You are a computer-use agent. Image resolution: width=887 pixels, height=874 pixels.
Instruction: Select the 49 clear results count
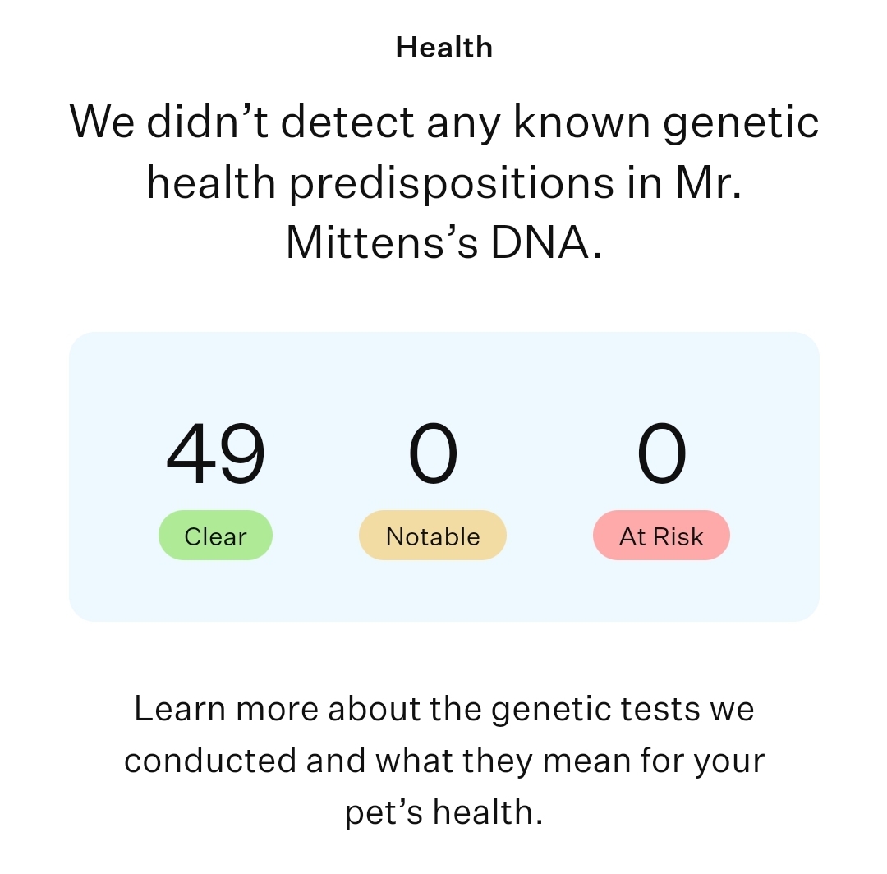click(x=215, y=454)
